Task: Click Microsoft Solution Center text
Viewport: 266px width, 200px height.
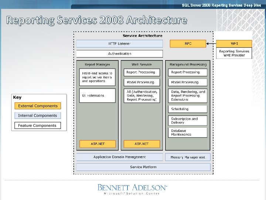Action: [132, 193]
